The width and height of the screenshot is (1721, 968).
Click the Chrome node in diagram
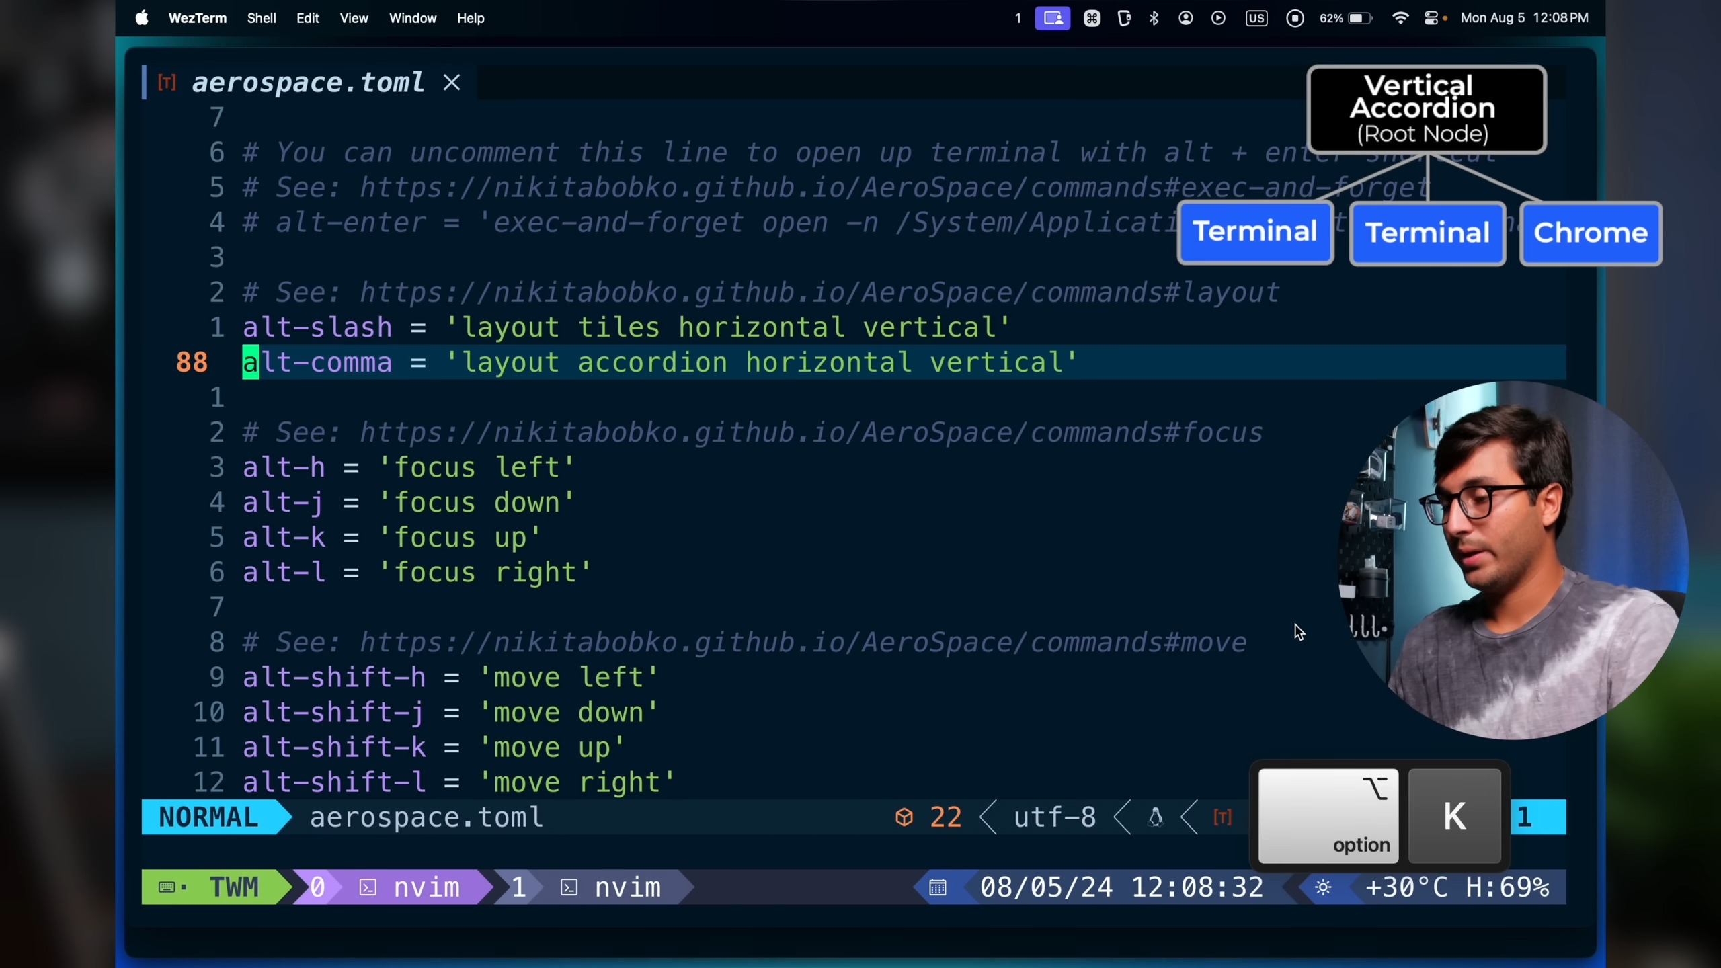(x=1590, y=233)
